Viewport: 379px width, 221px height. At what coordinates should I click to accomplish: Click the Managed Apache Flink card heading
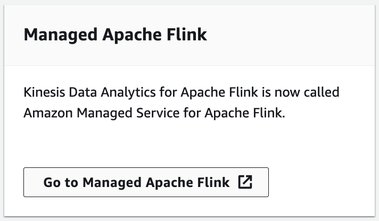[116, 35]
